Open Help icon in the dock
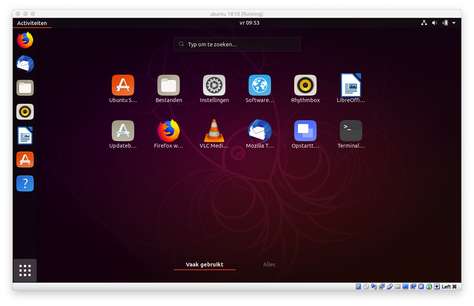474x306 pixels. pyautogui.click(x=25, y=183)
